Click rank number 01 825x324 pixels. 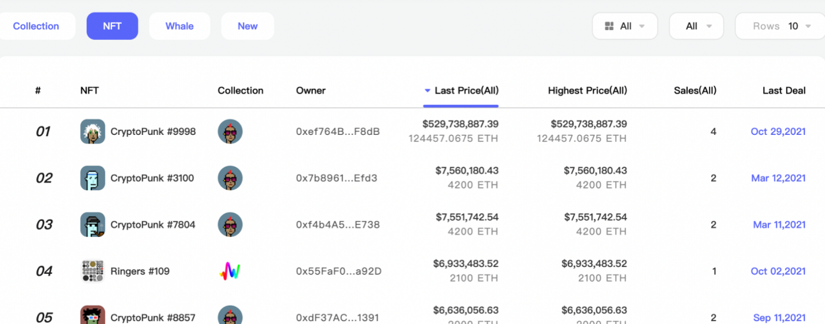click(x=43, y=131)
